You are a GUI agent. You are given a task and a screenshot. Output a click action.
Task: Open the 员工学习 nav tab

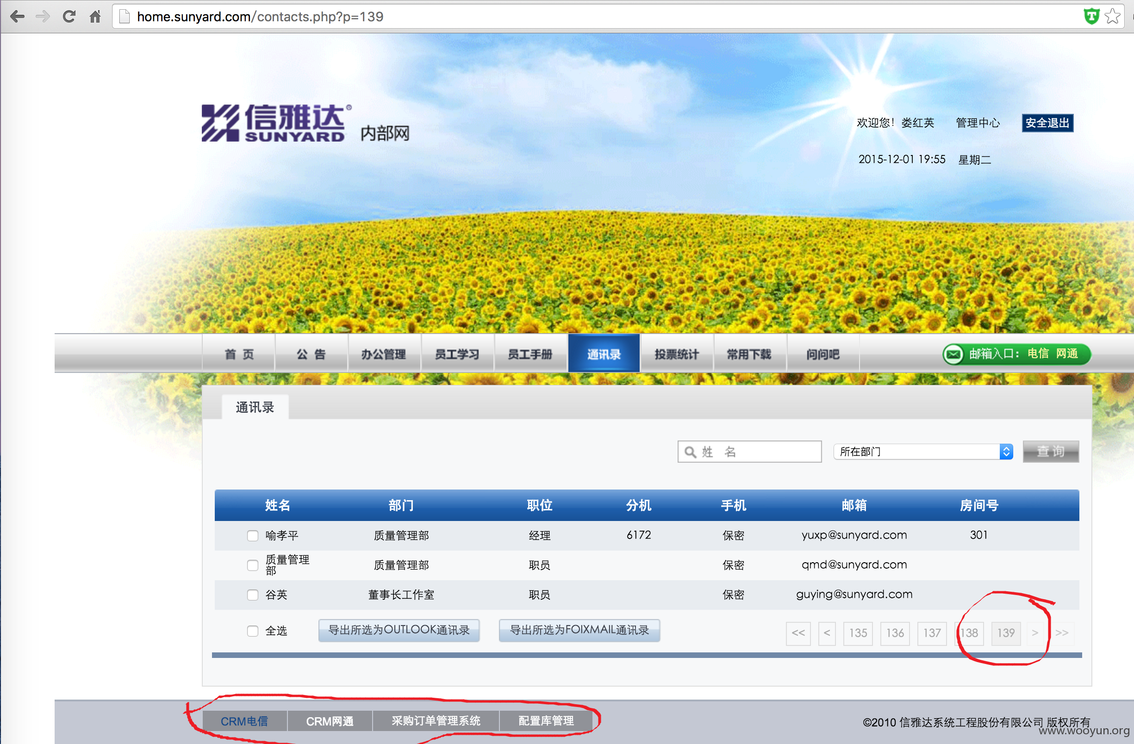click(x=457, y=354)
